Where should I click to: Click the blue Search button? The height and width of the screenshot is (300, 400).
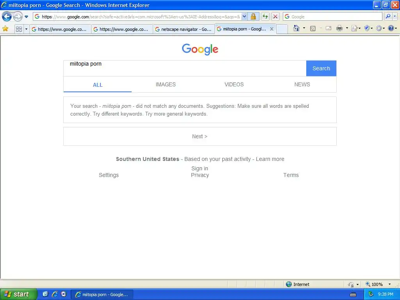[321, 68]
